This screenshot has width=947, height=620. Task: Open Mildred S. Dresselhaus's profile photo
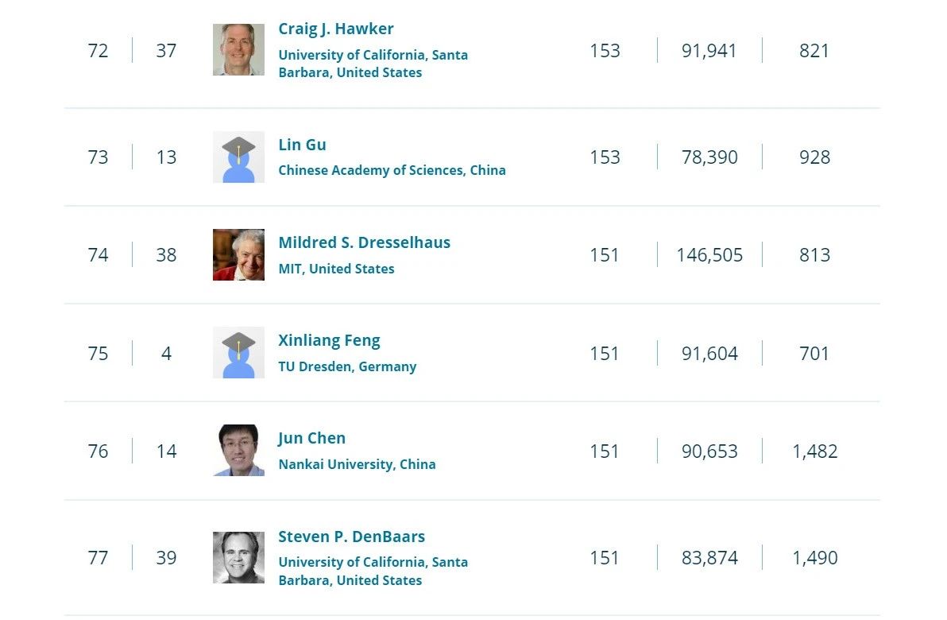238,255
